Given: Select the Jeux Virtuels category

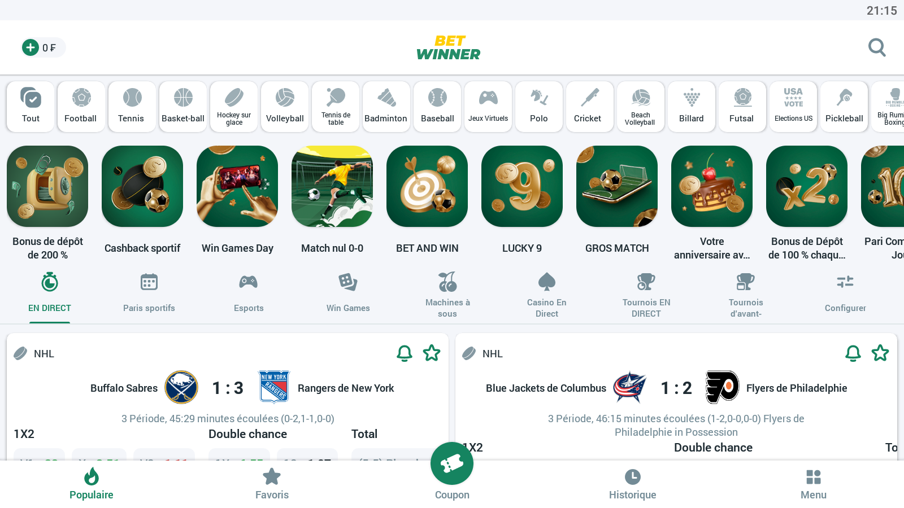Looking at the screenshot, I should (488, 107).
